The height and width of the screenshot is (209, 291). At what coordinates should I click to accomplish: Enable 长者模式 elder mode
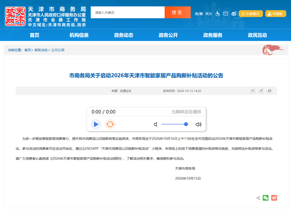[251, 14]
